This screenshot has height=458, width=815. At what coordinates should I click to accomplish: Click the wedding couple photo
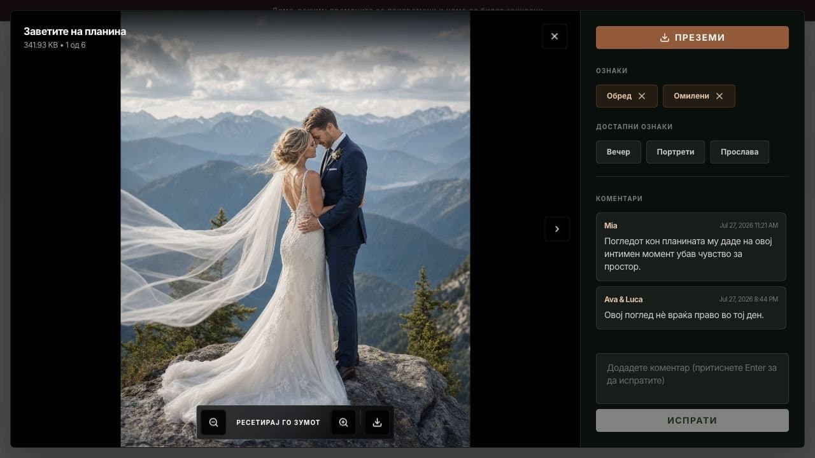point(295,229)
